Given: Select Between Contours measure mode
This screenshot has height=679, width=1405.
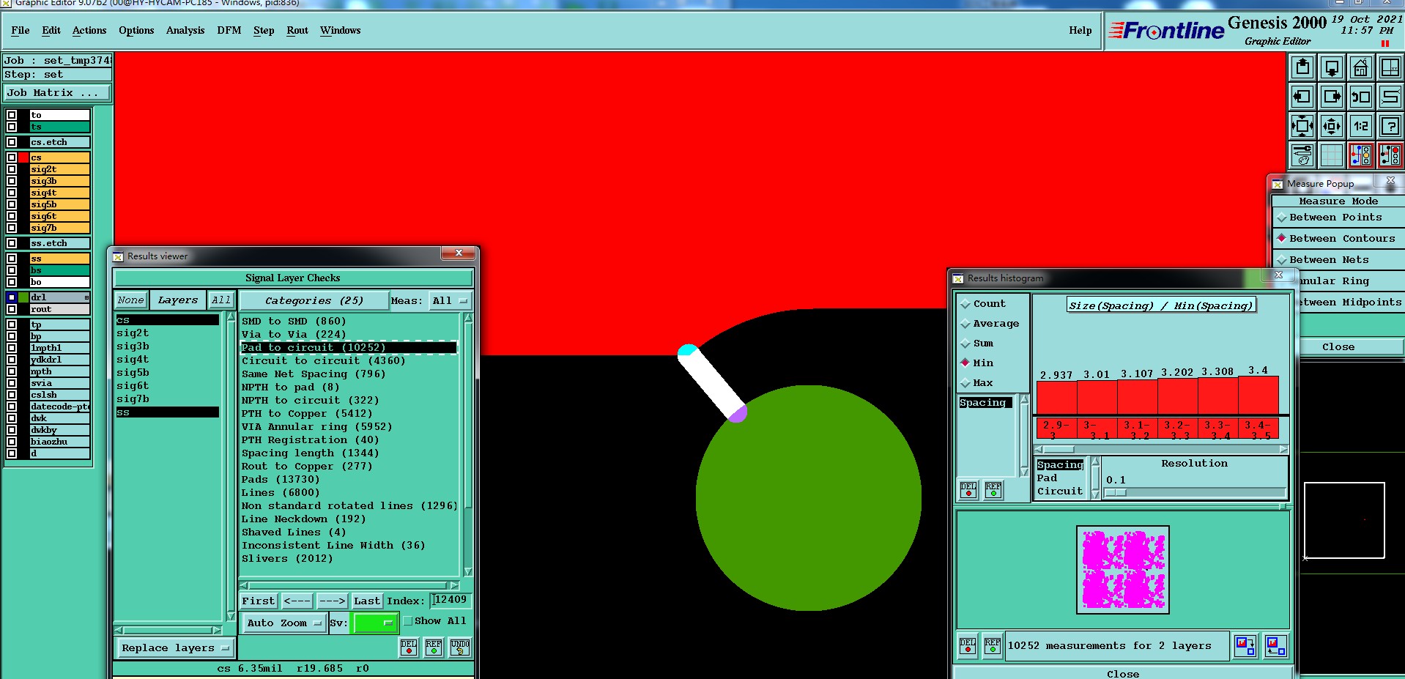Looking at the screenshot, I should (x=1335, y=239).
